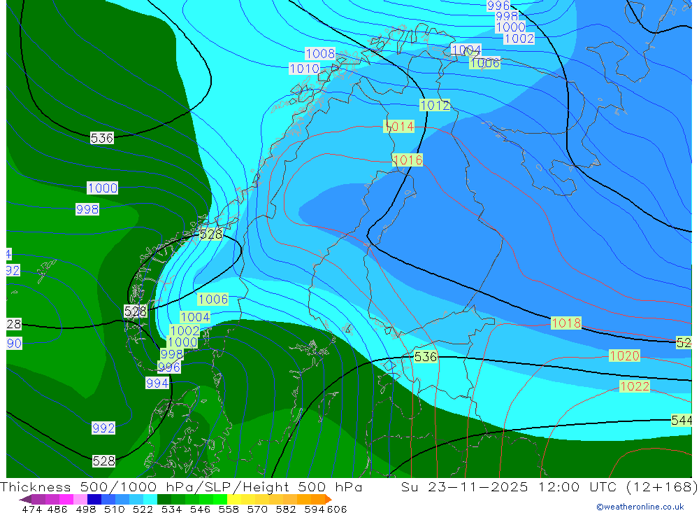
Task: Click the '582' legend value
Action: [x=286, y=509]
